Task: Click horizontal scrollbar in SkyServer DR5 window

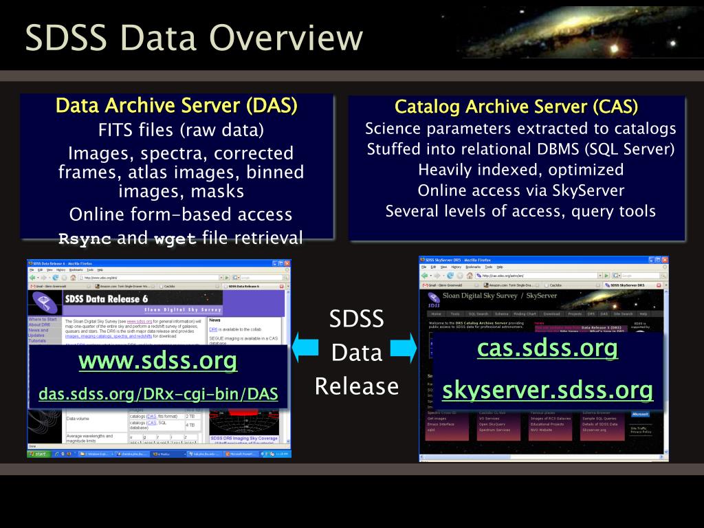Action: (x=540, y=457)
